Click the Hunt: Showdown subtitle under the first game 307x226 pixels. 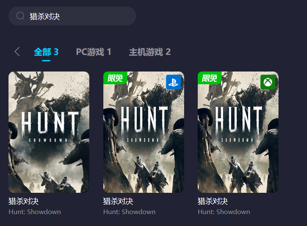[x=35, y=212]
